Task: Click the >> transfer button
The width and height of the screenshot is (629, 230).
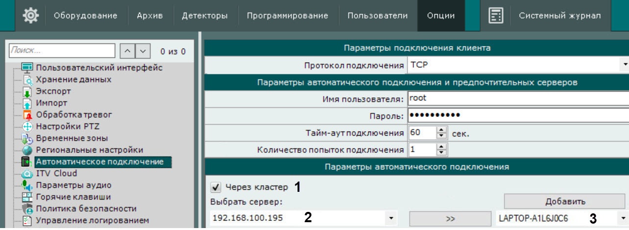Action: pos(451,218)
